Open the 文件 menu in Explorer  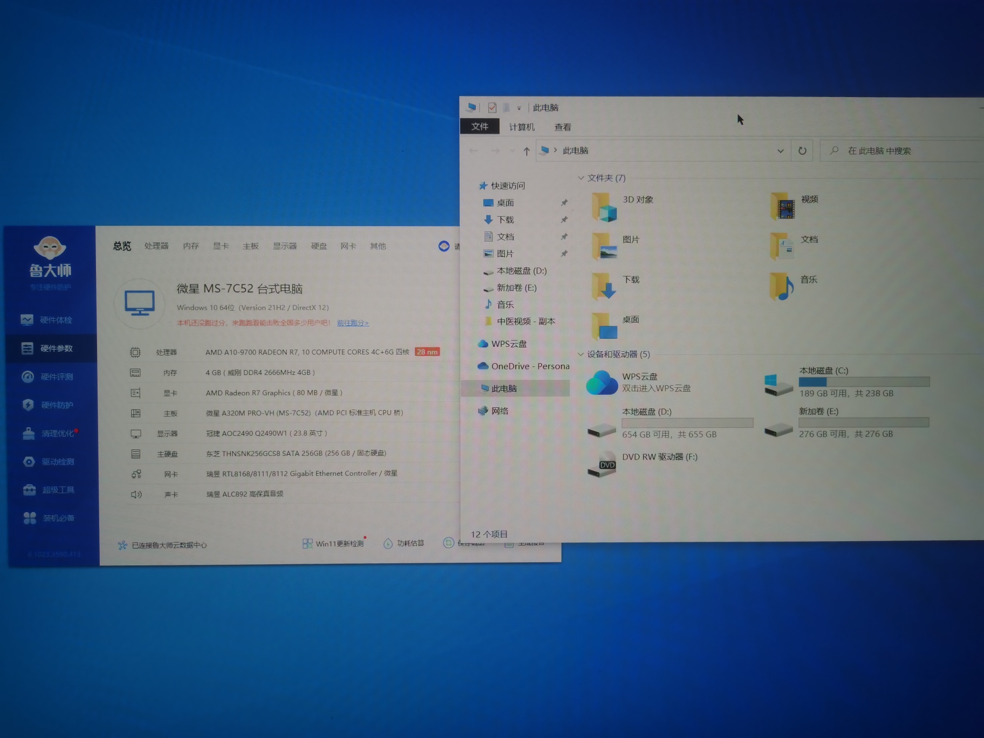480,126
